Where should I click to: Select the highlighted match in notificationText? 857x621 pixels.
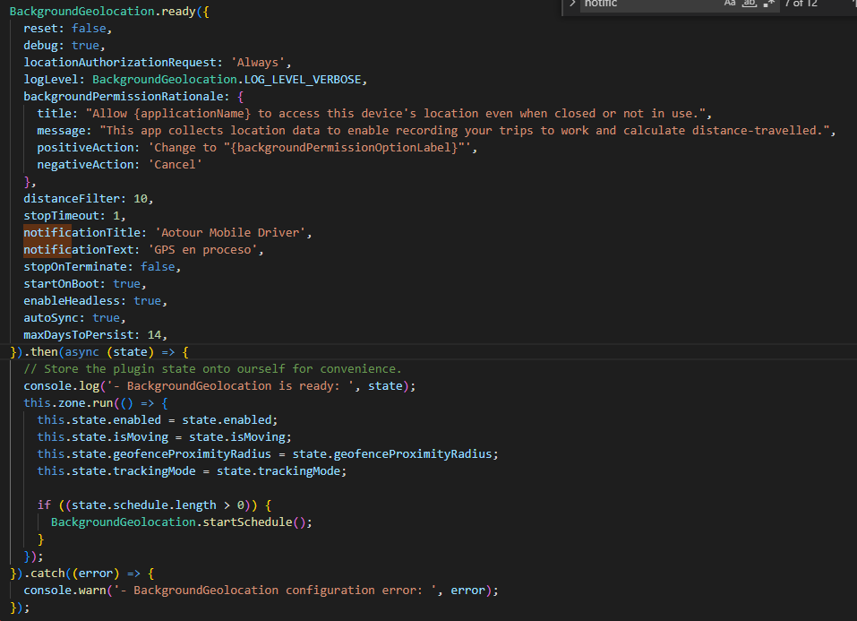[48, 249]
